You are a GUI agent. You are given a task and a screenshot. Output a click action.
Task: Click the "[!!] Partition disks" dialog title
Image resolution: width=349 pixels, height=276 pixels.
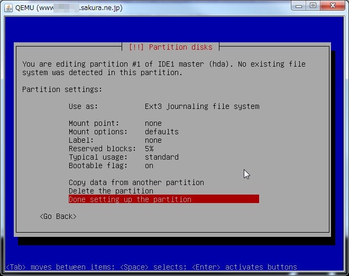(x=171, y=47)
